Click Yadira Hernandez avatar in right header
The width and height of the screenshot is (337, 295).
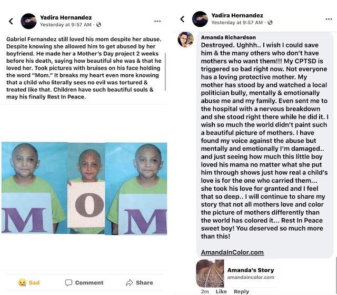click(x=200, y=19)
